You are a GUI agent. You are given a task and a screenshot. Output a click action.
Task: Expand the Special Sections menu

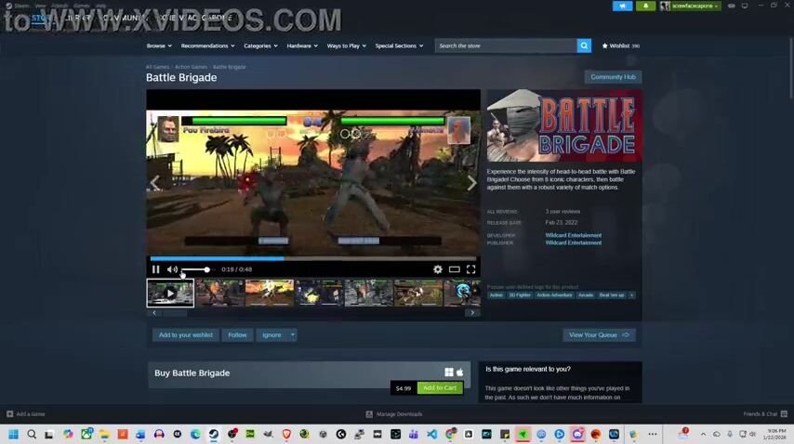399,46
